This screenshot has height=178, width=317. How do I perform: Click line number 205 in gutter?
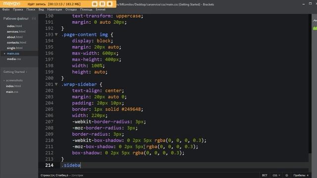click(x=49, y=109)
